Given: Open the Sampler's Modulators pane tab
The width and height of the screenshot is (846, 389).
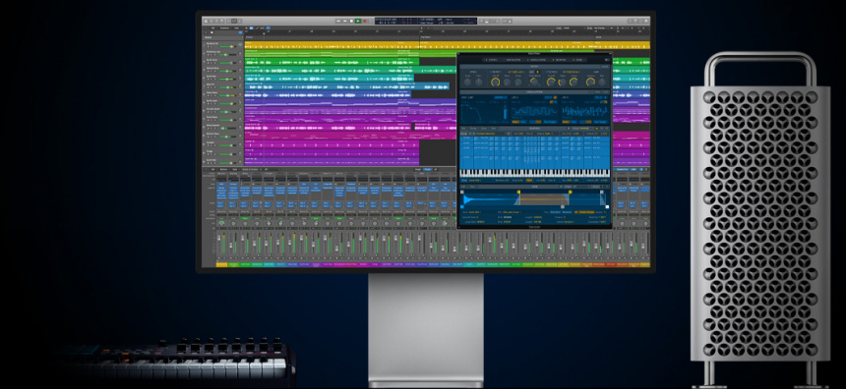Looking at the screenshot, I should 536,60.
